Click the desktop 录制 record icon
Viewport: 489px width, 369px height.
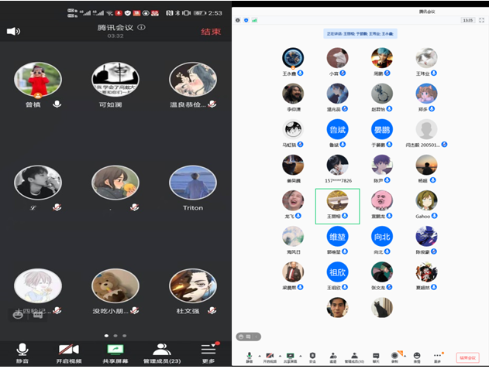point(395,356)
